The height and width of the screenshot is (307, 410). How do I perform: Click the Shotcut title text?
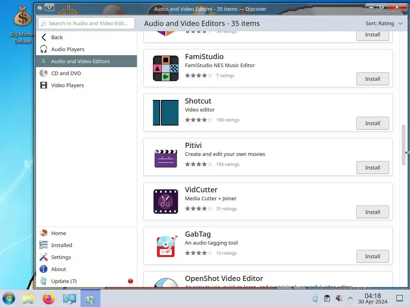198,101
